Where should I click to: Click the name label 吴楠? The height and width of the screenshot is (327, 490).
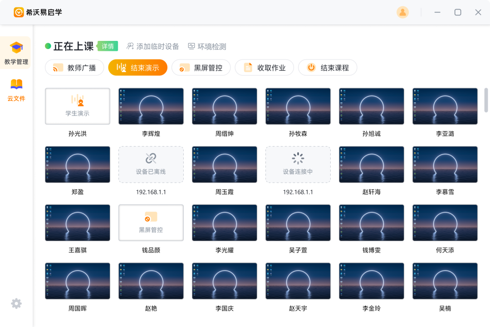point(445,308)
